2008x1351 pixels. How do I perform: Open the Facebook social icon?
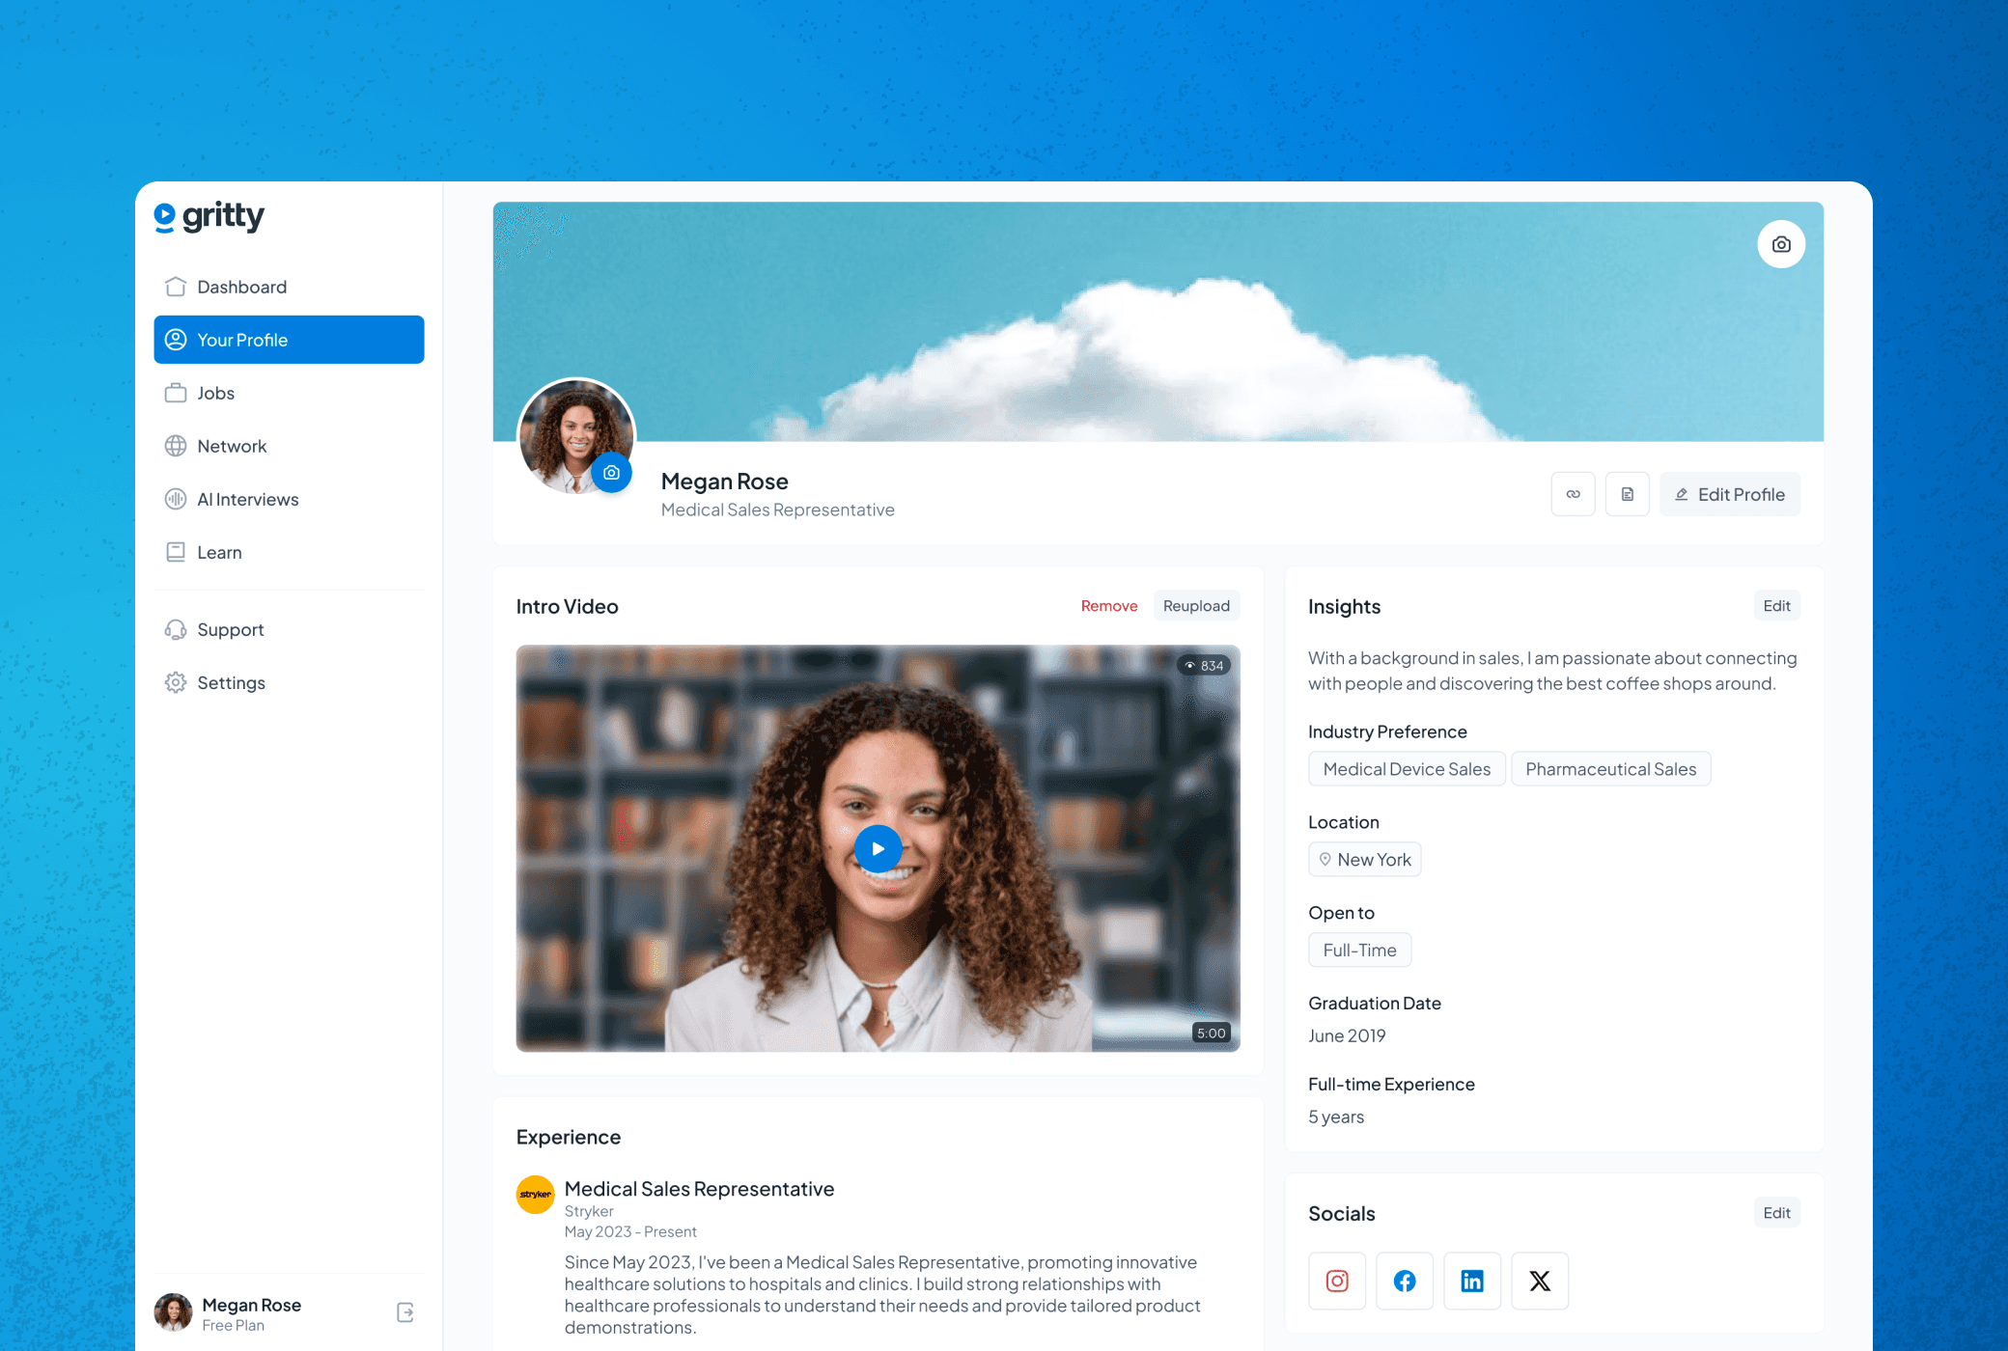1405,1281
